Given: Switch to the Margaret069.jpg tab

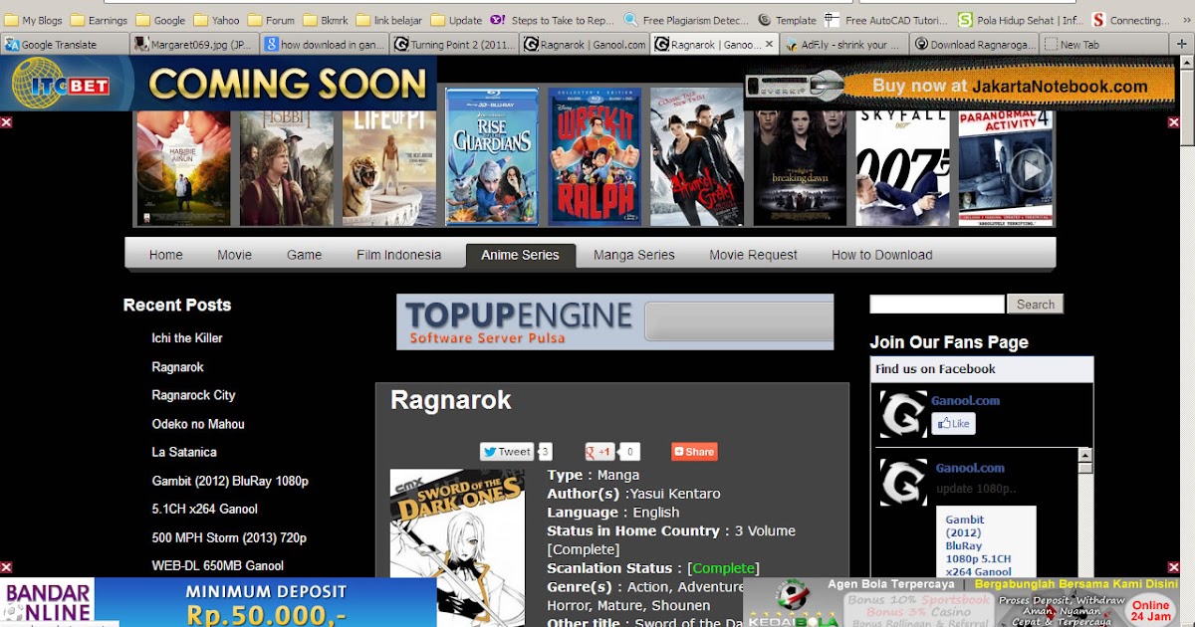Looking at the screenshot, I should point(195,44).
